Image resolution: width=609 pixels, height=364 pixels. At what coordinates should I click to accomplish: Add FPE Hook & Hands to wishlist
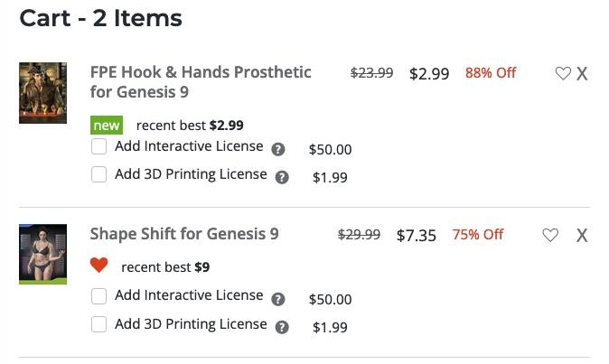tap(563, 74)
